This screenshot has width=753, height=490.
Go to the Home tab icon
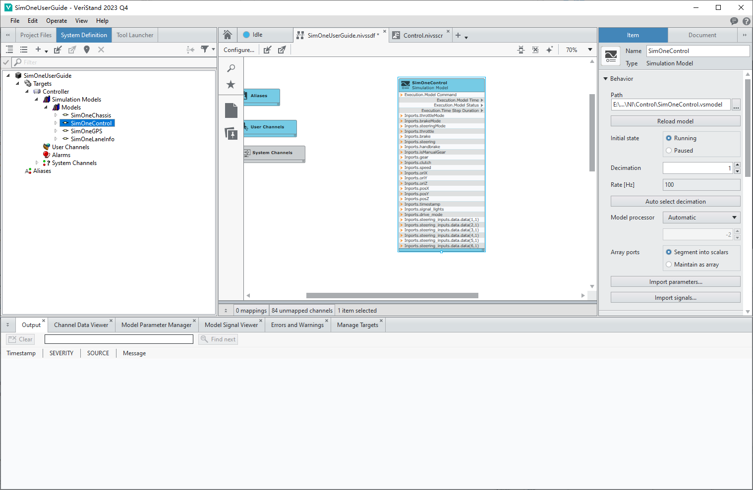[228, 35]
